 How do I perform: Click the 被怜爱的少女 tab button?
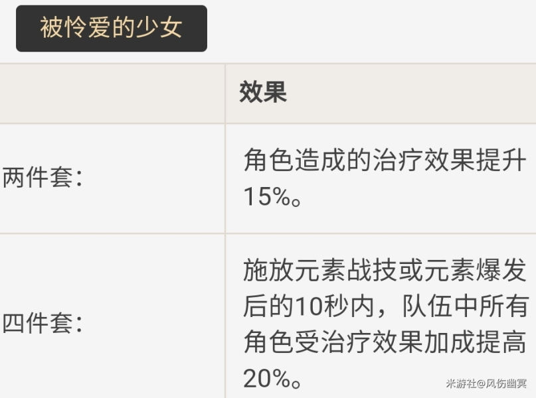(111, 29)
